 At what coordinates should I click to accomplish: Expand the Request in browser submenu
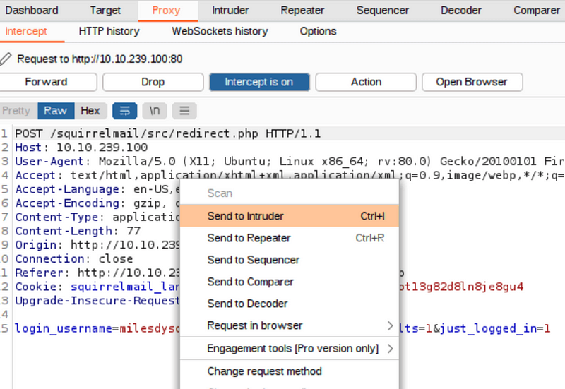(389, 325)
